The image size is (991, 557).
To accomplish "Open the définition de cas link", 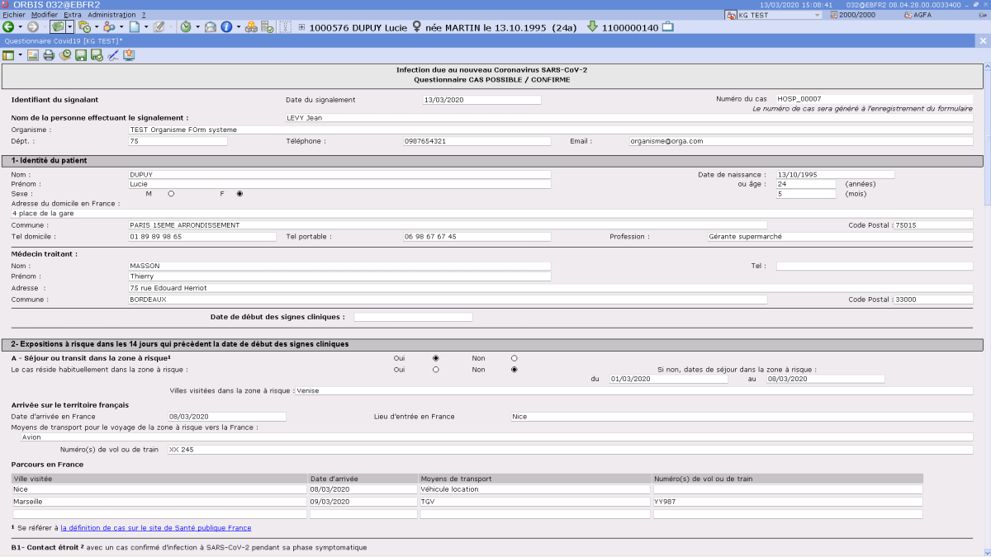I will tap(155, 527).
